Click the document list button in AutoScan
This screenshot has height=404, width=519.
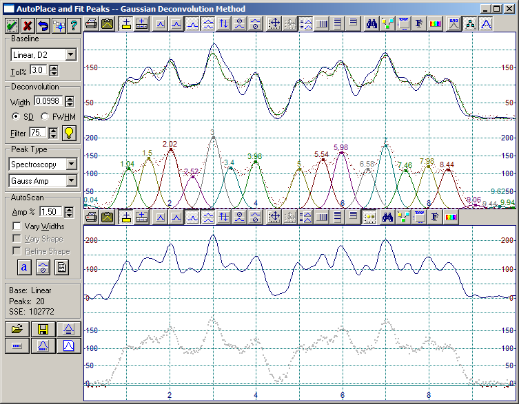coord(61,267)
